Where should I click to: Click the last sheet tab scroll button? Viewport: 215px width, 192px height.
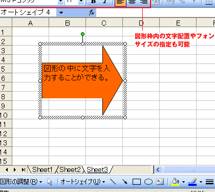coord(23,169)
